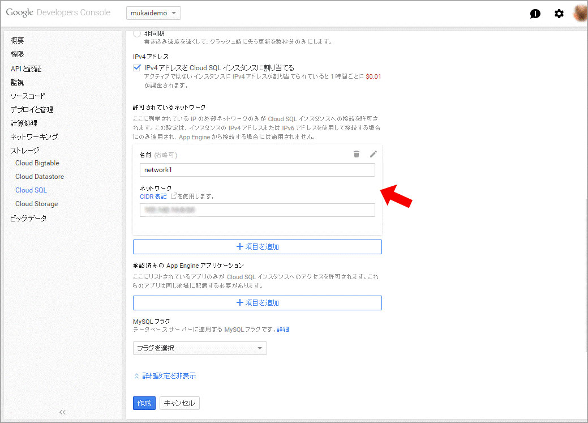This screenshot has height=423, width=588.
Task: Open the user account avatar
Action: point(581,14)
